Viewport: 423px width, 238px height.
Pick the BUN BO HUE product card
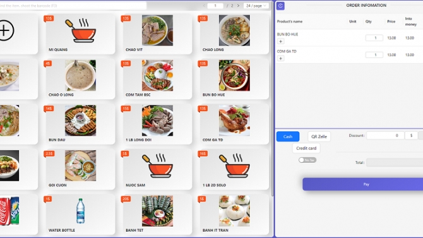click(234, 78)
